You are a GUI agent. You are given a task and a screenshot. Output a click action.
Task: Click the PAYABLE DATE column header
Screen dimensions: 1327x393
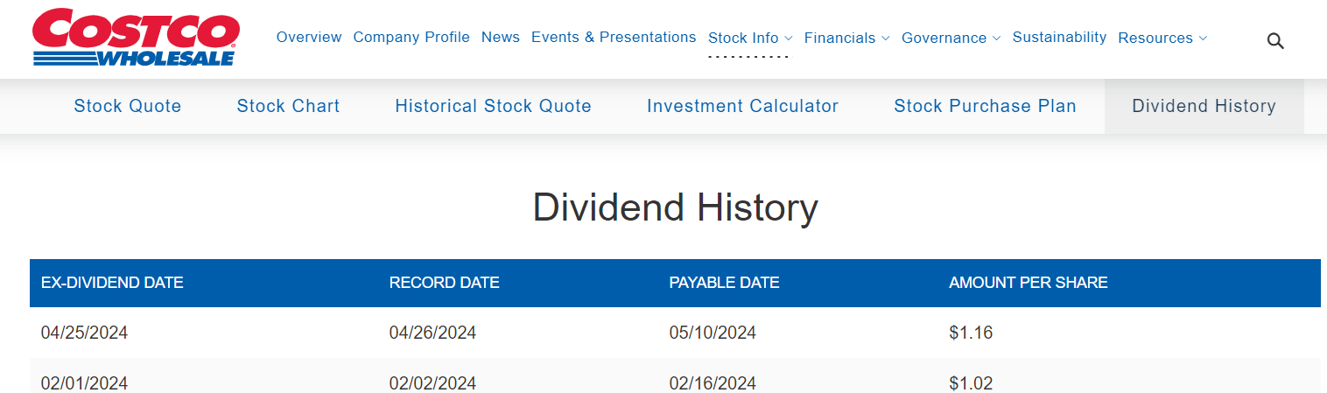(x=724, y=283)
